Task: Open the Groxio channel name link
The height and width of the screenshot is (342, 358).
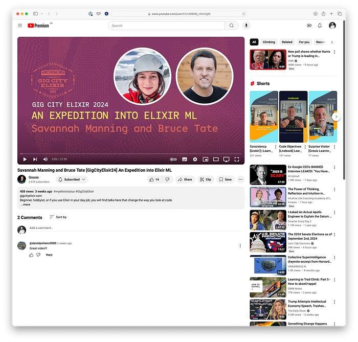Action: pyautogui.click(x=34, y=177)
